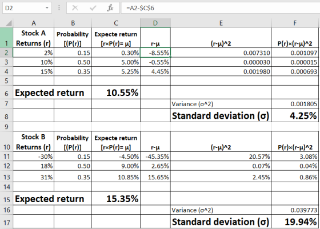This screenshot has height=229, width=320.
Task: Confirm the entry with the checkmark icon
Action: [93, 8]
